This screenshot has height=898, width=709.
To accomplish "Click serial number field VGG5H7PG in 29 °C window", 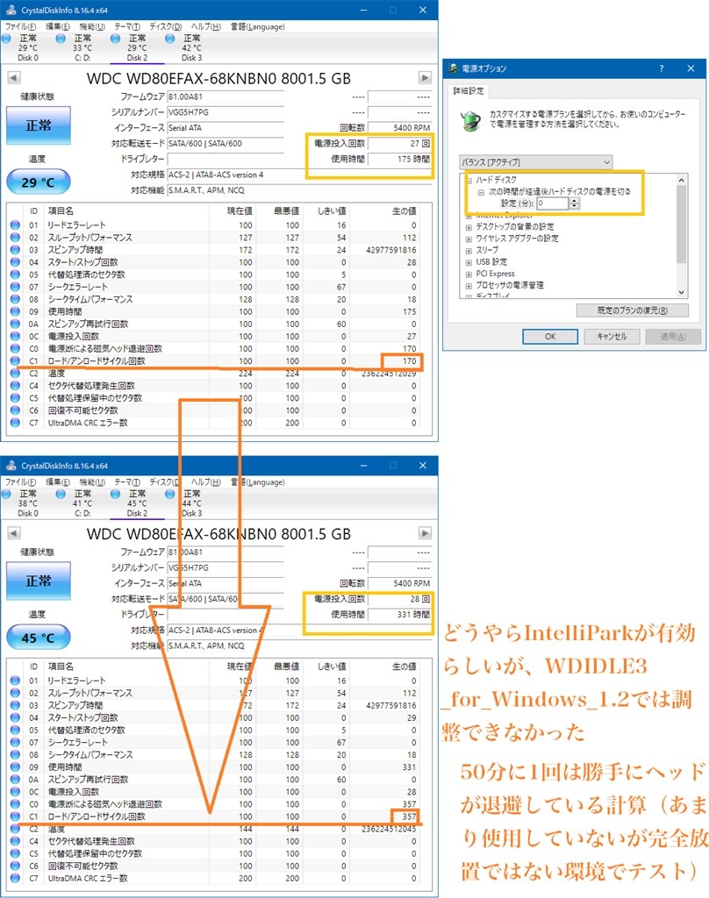I will coord(226,112).
